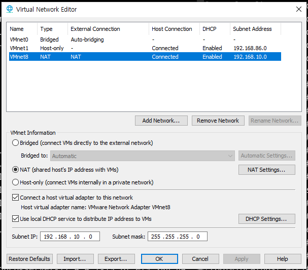Select the Host-only radio button
The width and height of the screenshot is (308, 270).
(x=15, y=182)
